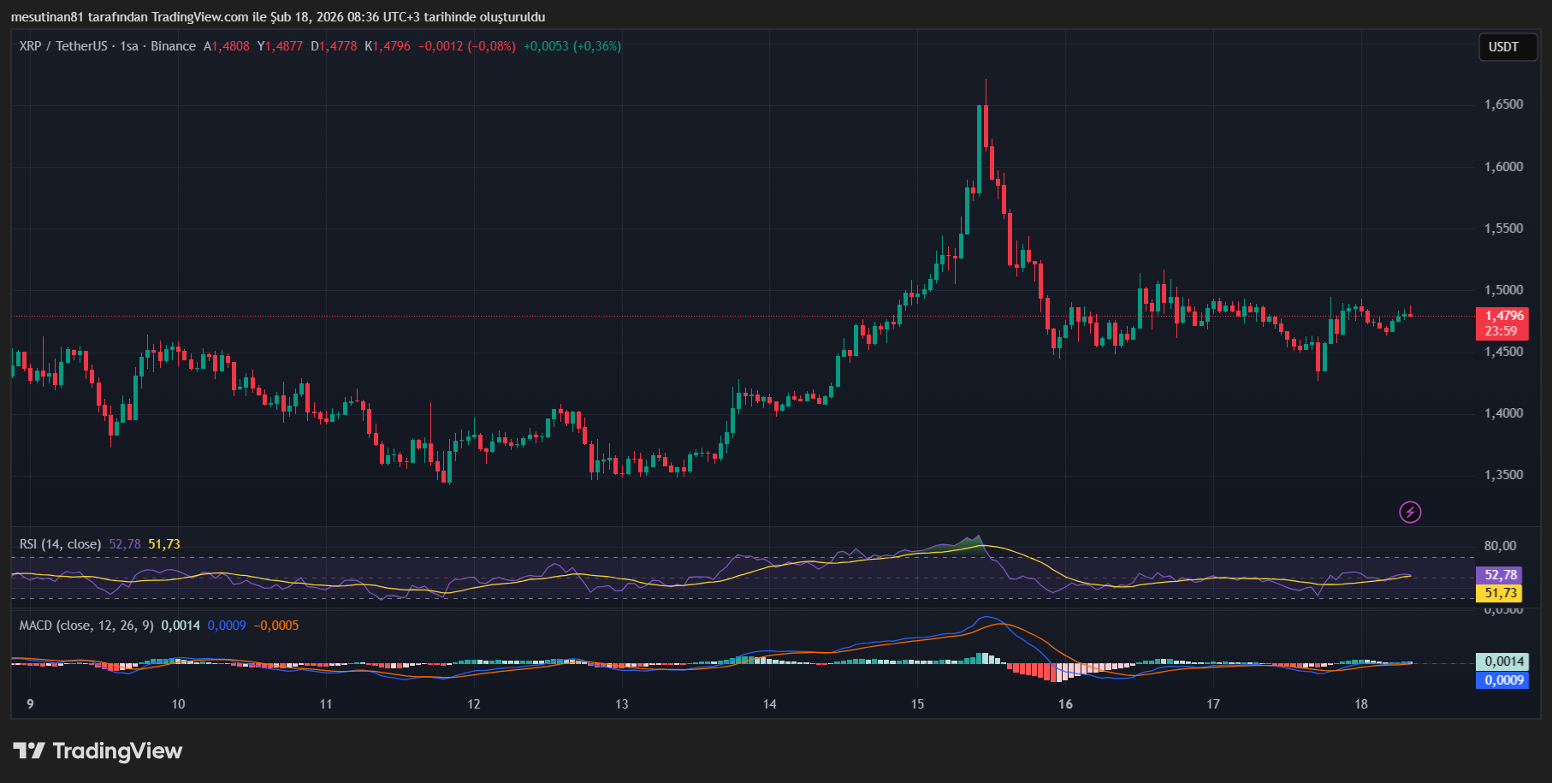Screen dimensions: 1552x783
Task: Click the TradingView logo in the bottom left
Action: [x=97, y=750]
